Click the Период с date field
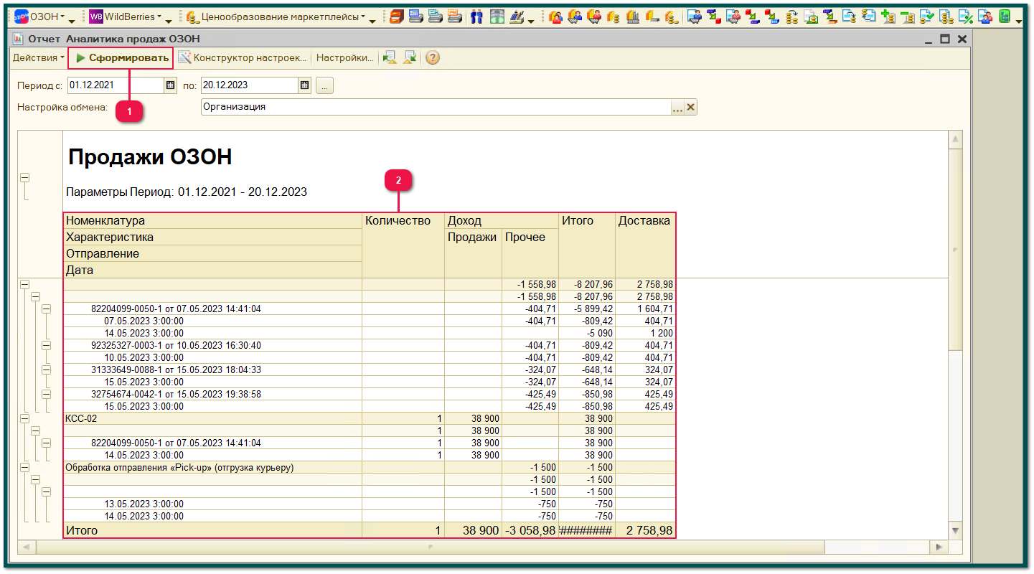The width and height of the screenshot is (1034, 574). point(116,85)
